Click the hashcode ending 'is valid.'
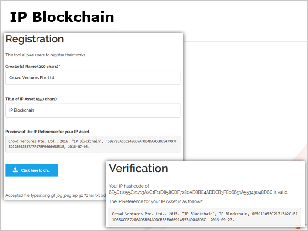 point(198,192)
